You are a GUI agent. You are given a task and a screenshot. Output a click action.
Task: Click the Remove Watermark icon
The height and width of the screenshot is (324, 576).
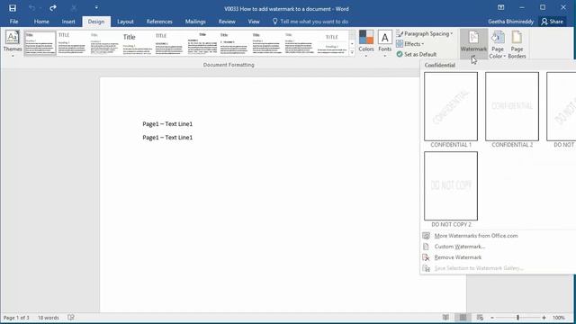426,257
